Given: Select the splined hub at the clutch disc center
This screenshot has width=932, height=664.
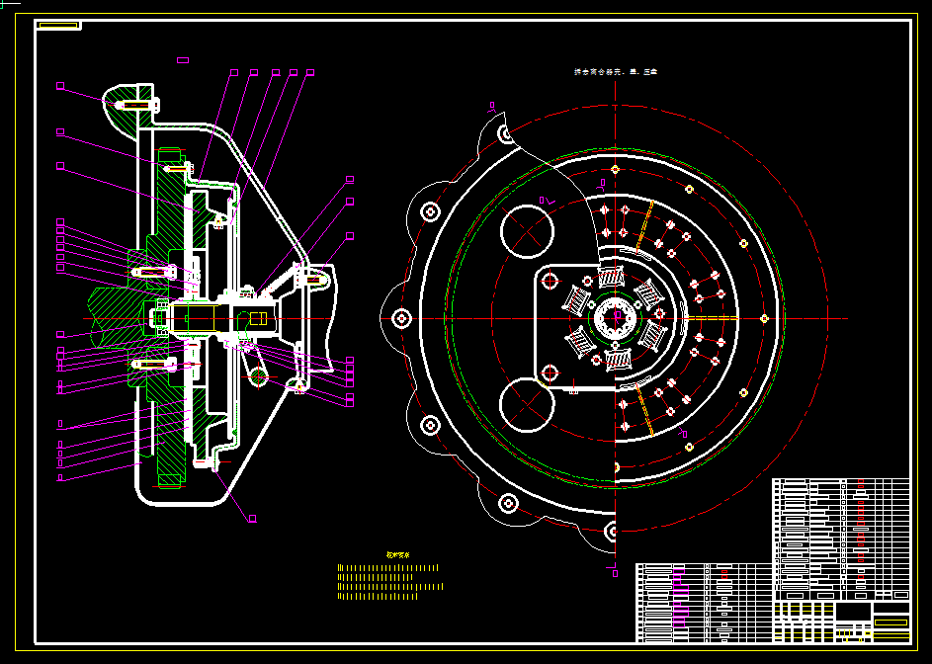Looking at the screenshot, I should [x=616, y=317].
